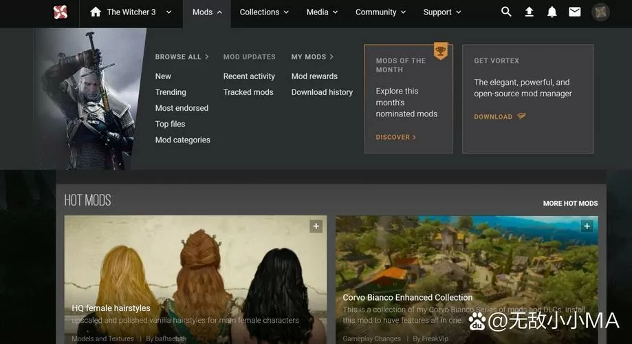Open Mod categories
The image size is (632, 344).
point(183,140)
